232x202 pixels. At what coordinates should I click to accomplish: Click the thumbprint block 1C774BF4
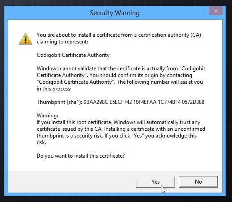[x=169, y=102]
